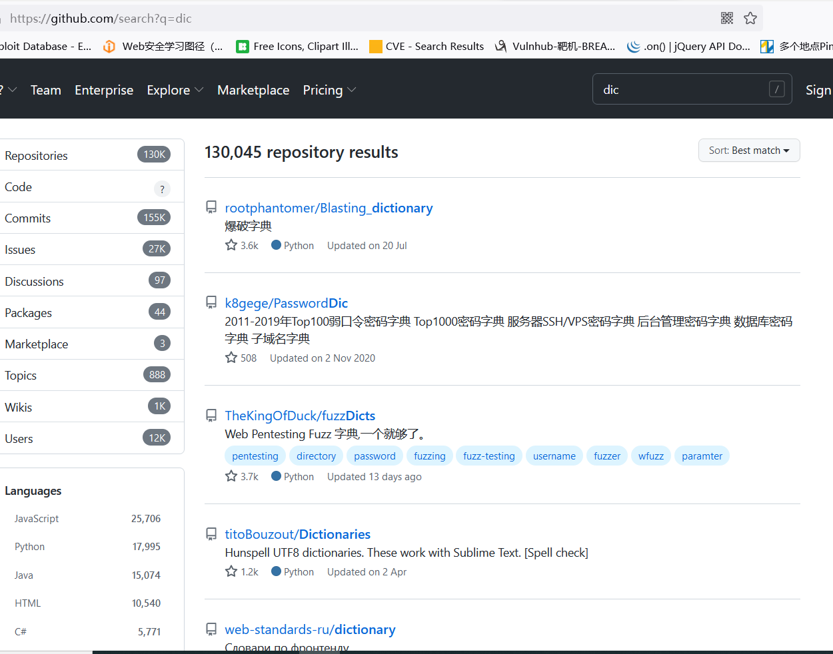Click the 3.6k star count of Blasting_dictionary

[242, 245]
